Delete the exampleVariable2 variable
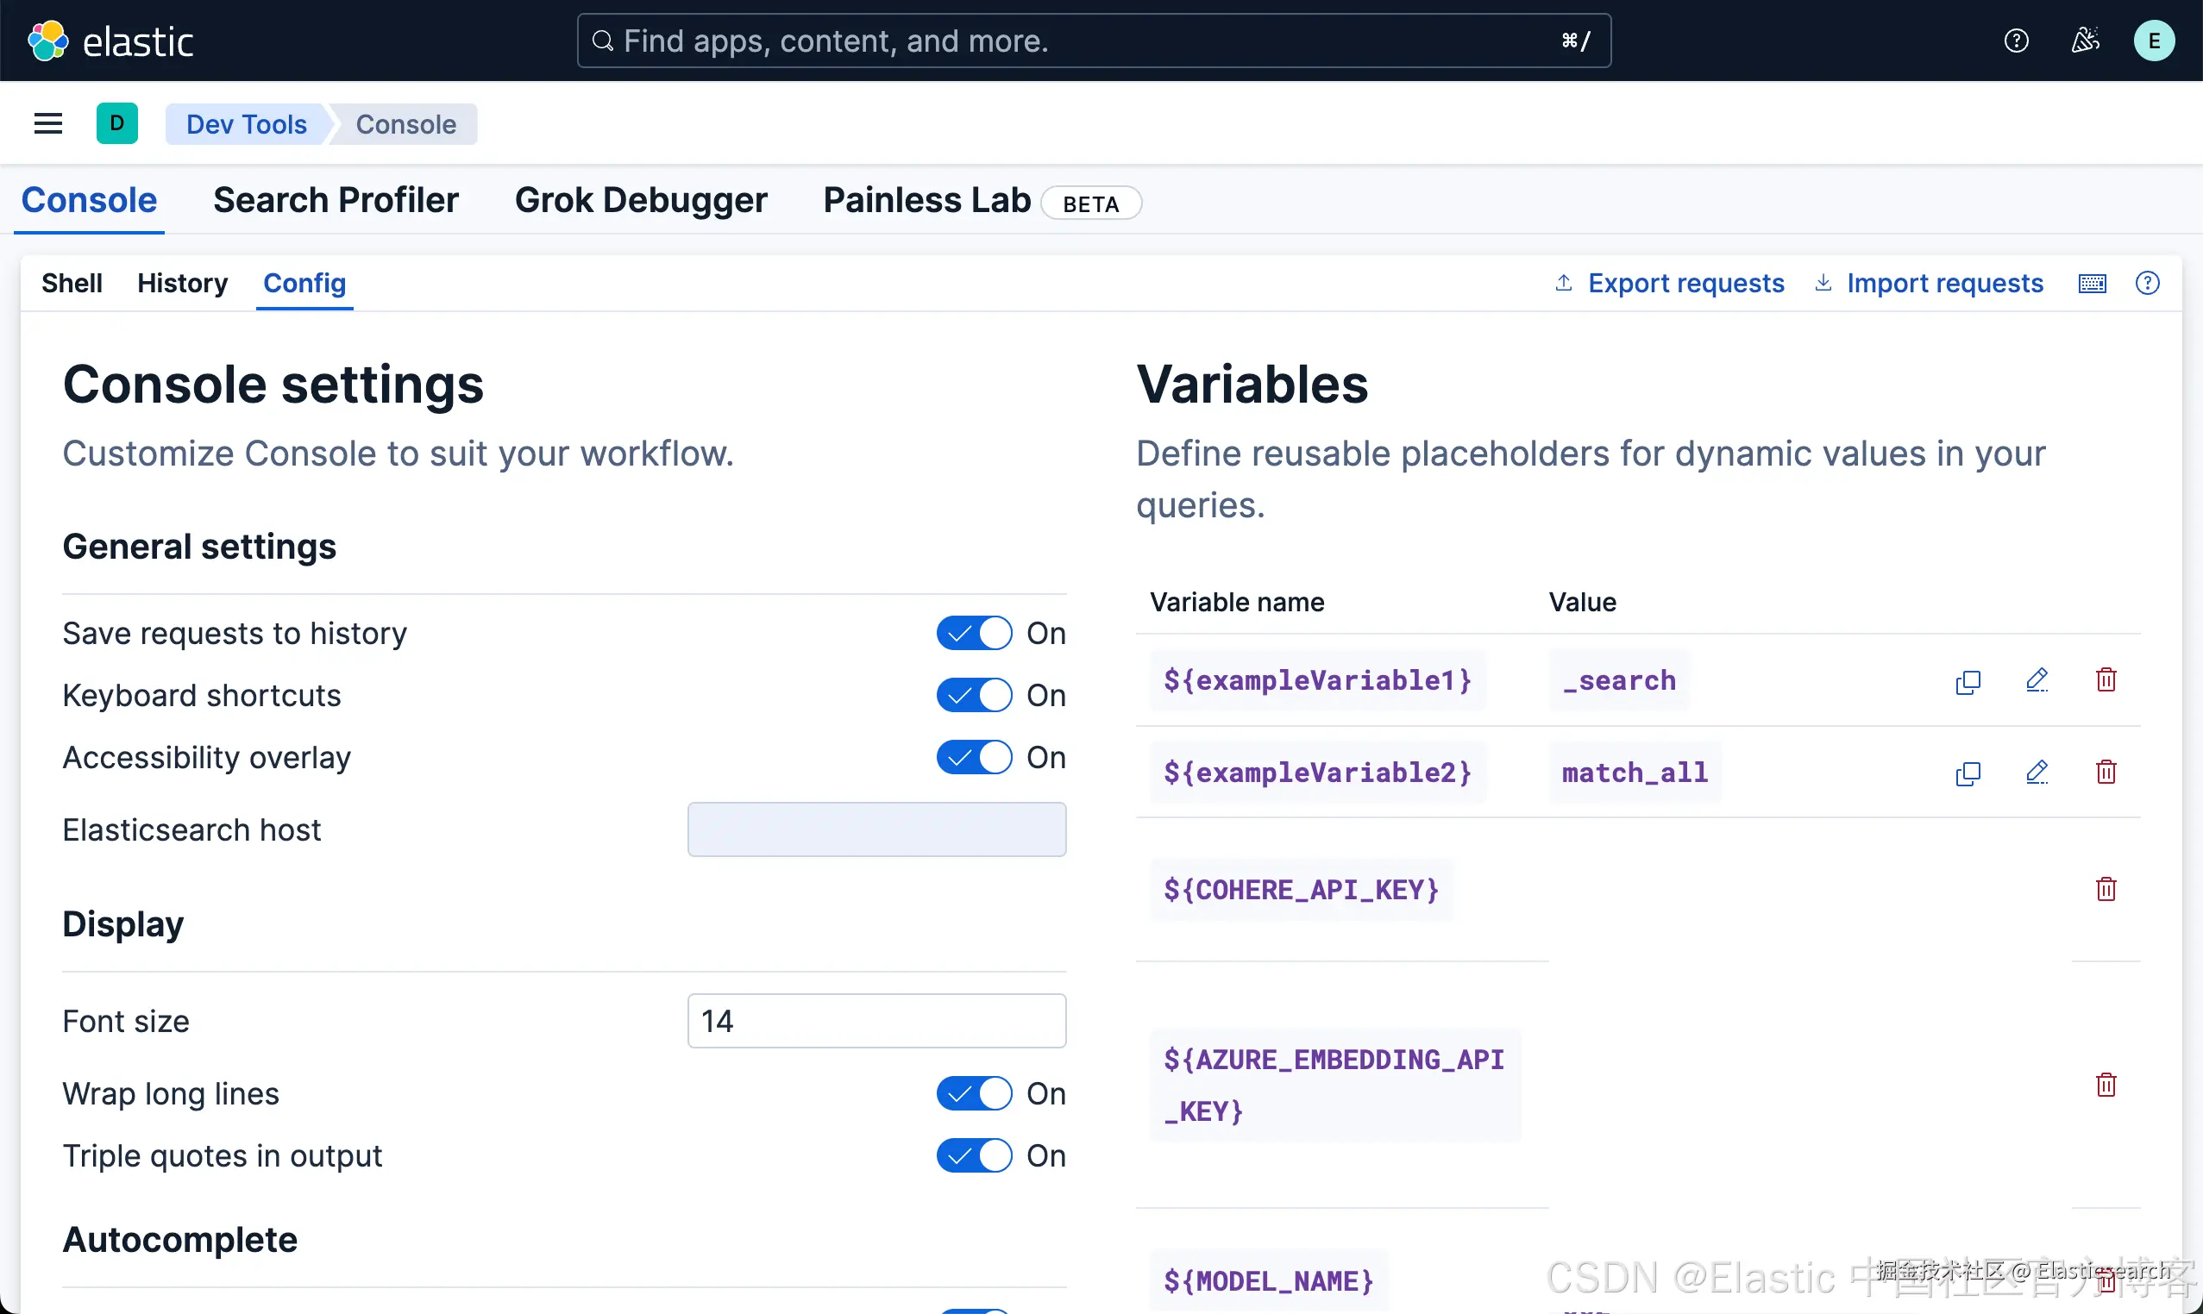The width and height of the screenshot is (2203, 1314). tap(2106, 773)
